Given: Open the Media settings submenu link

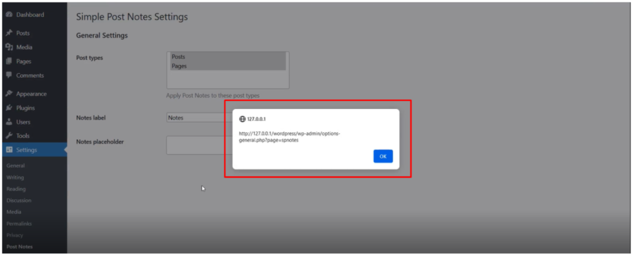Looking at the screenshot, I should tap(14, 212).
